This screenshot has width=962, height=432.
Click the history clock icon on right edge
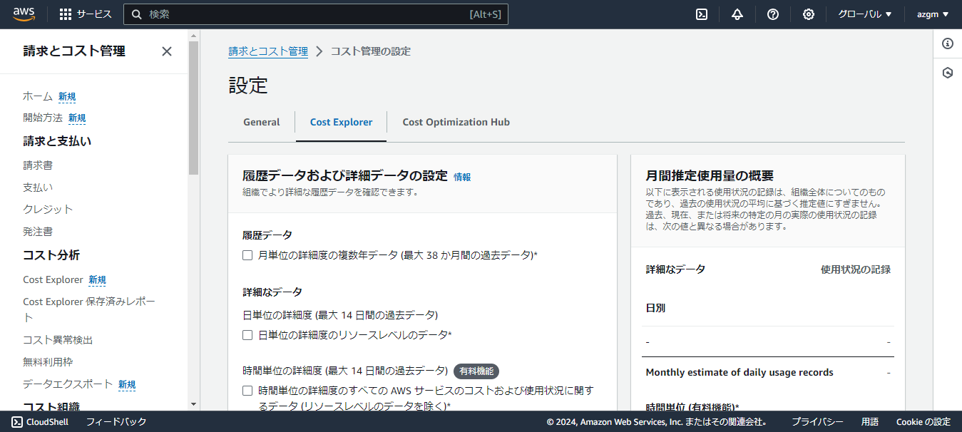948,72
